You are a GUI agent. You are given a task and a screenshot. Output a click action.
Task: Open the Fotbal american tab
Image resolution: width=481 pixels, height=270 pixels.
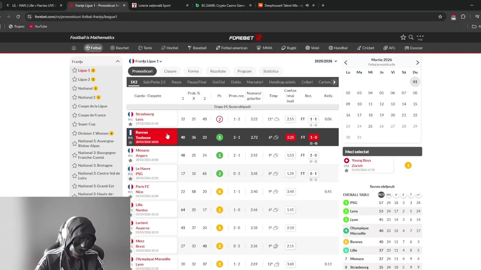(231, 48)
